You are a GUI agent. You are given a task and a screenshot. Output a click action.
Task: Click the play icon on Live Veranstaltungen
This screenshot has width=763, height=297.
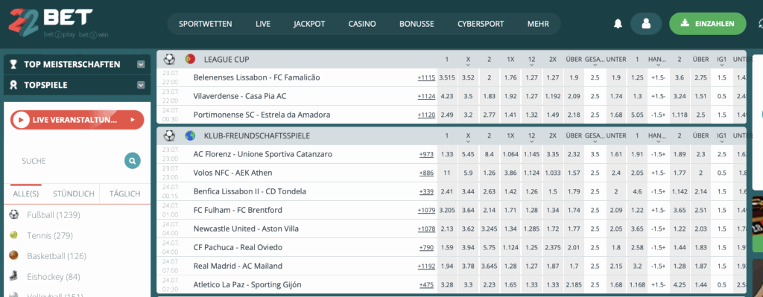(21, 120)
